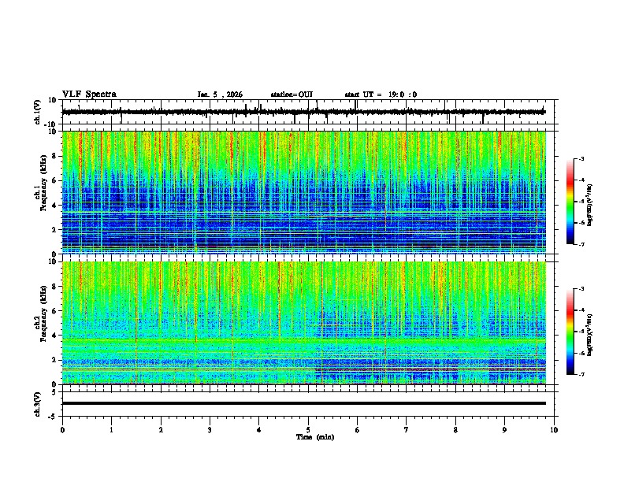
Task: Click the "4" kHz tick on ch.1 frequency axis
Action: (x=55, y=206)
